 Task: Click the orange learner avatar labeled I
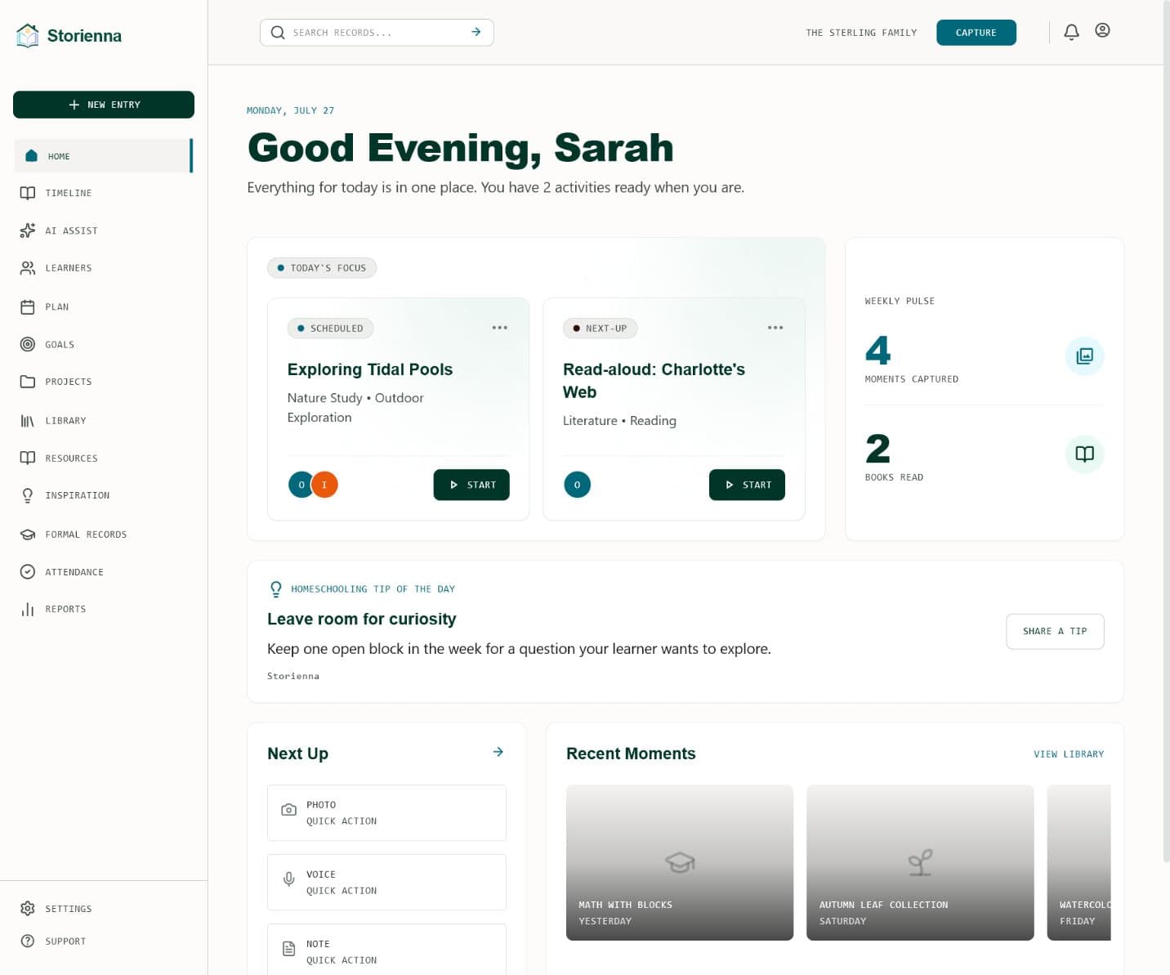pos(324,485)
